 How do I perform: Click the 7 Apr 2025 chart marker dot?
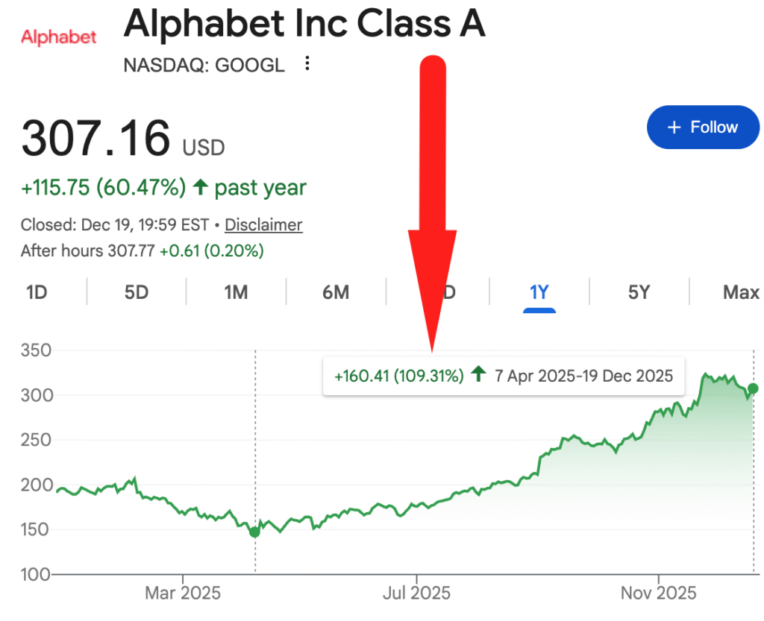[255, 532]
